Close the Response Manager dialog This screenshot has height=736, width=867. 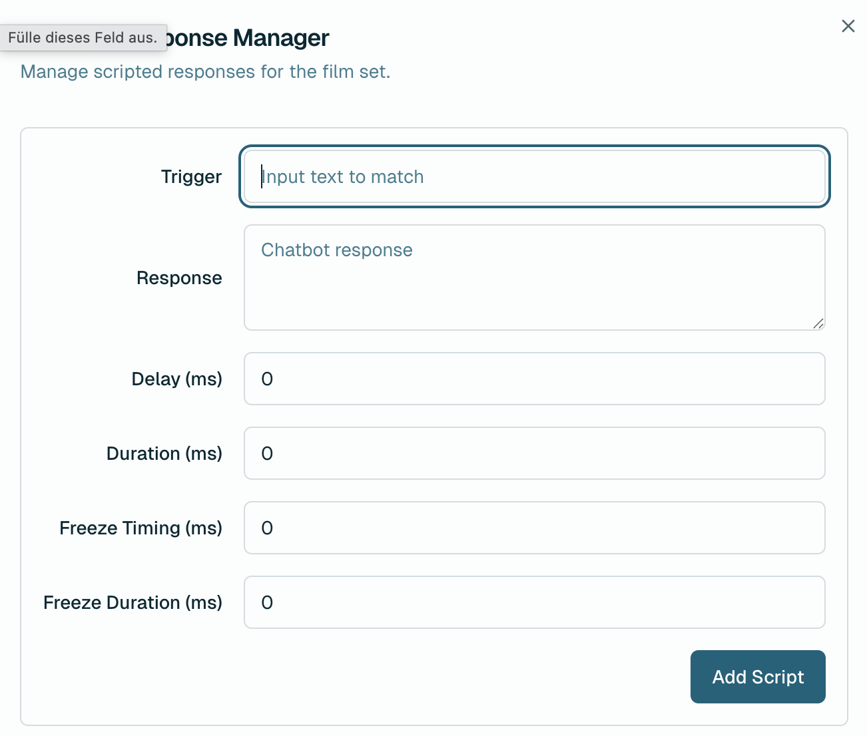(x=848, y=26)
